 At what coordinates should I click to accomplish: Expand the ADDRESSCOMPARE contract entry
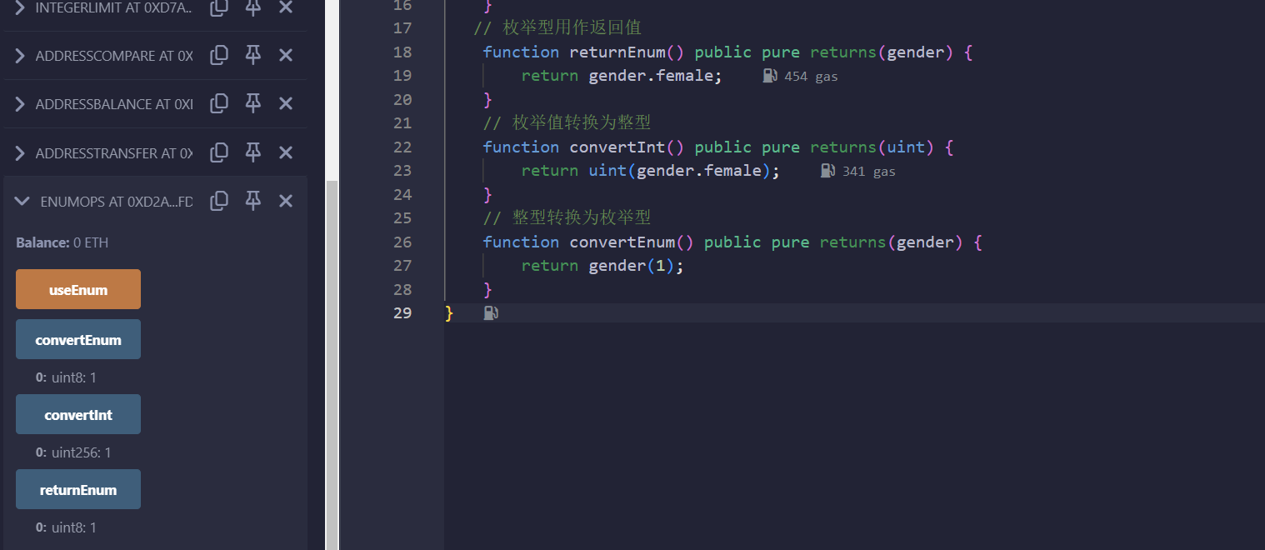point(20,56)
